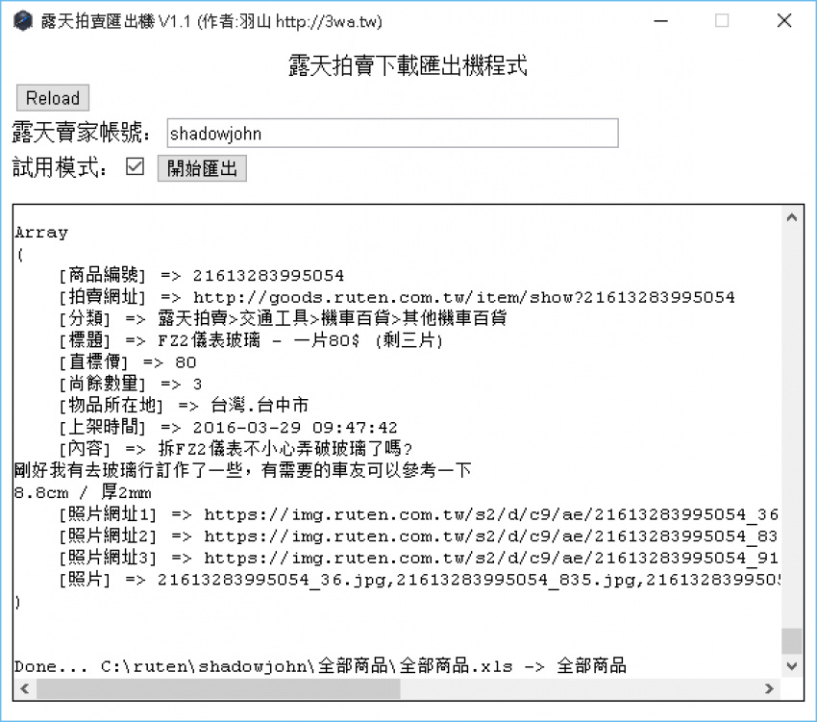The image size is (817, 722).
Task: Click the horizontal scrollbar right arrow
Action: [770, 688]
